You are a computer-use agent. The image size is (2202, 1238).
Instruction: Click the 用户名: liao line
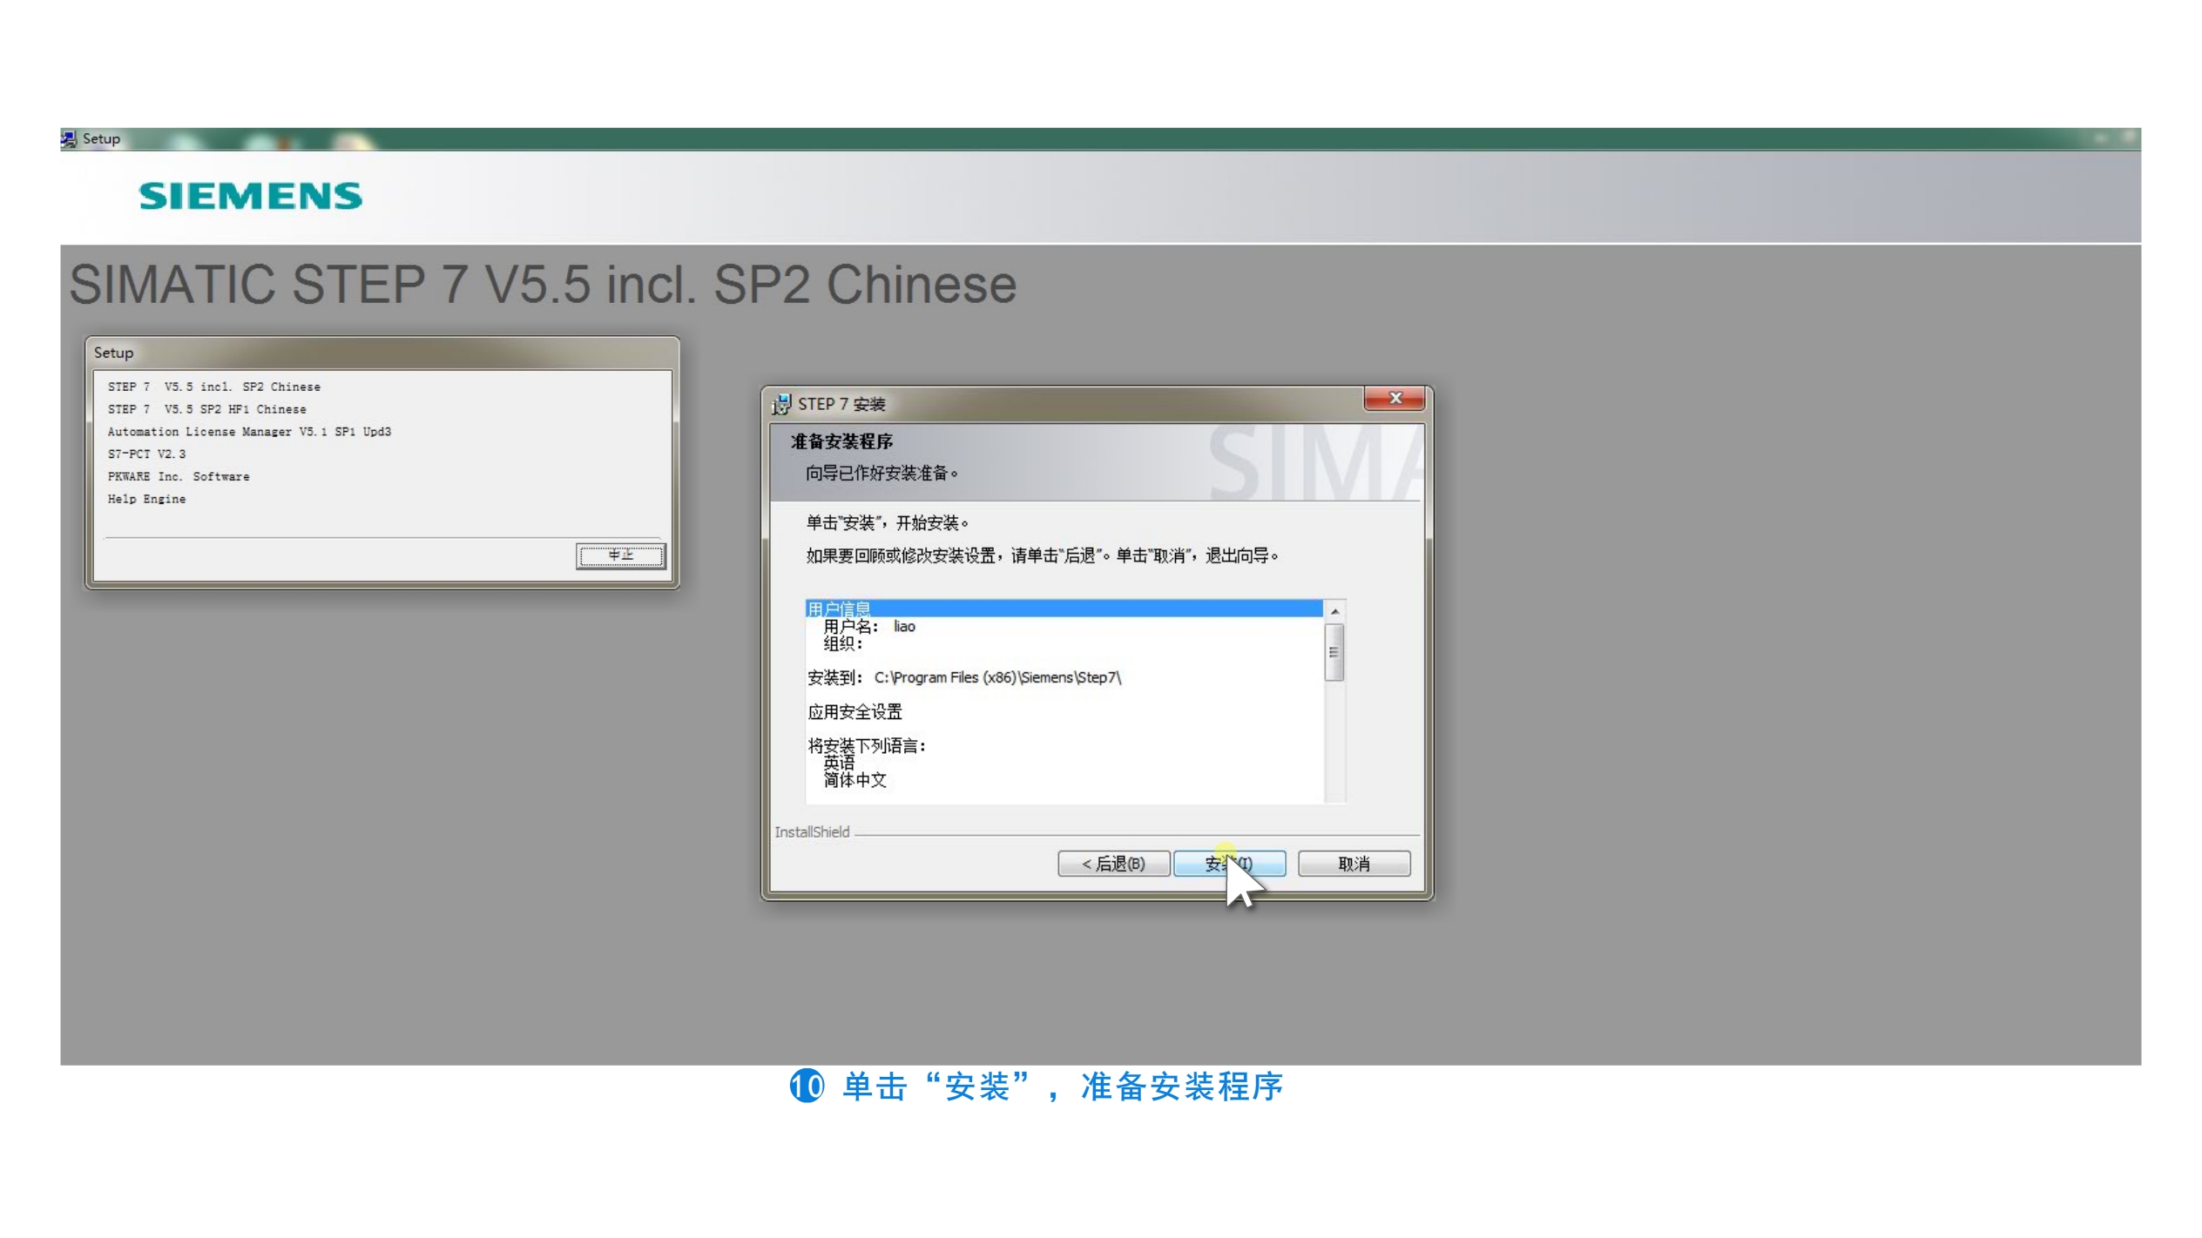pyautogui.click(x=869, y=626)
